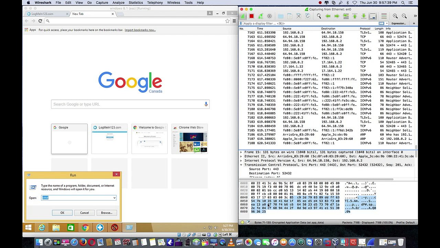The height and width of the screenshot is (248, 440).
Task: Open the Chrome Web Store thumbnail
Action: pos(189,139)
